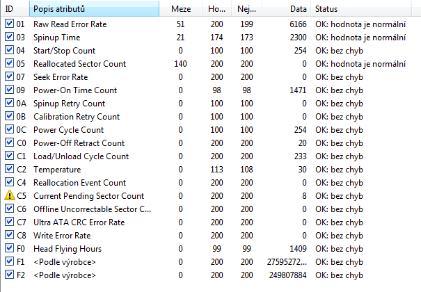Click ID cell C5
Image resolution: width=421 pixels, height=292 pixels.
click(22, 196)
